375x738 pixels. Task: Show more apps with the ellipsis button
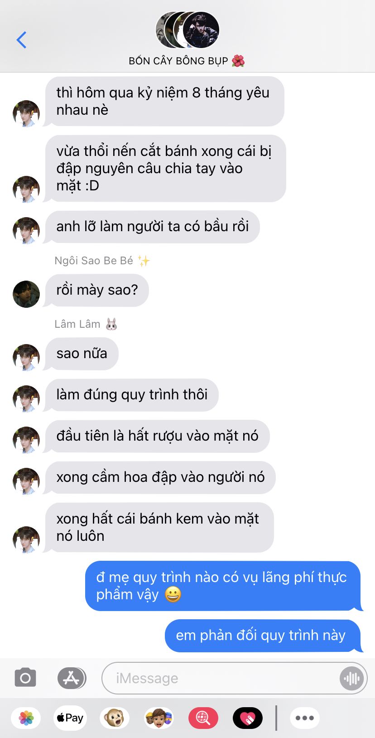(x=305, y=718)
